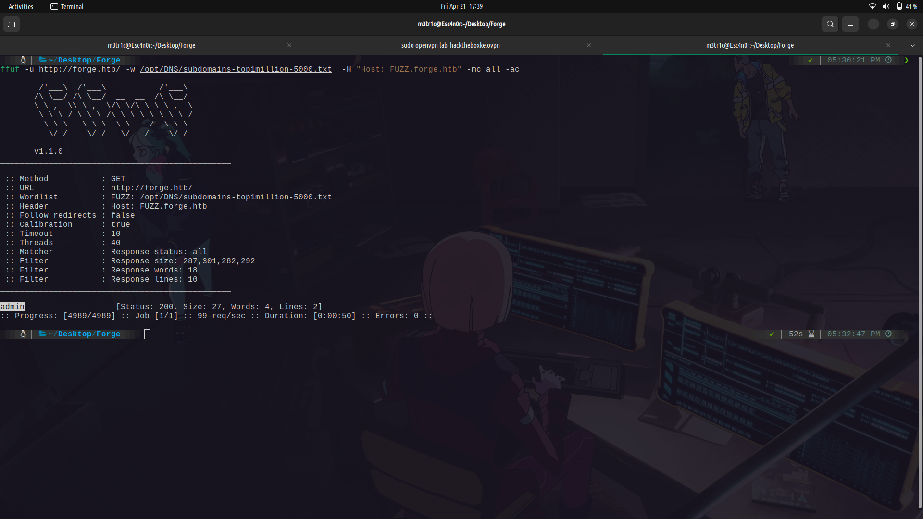Screen dimensions: 923x519
Task: Click the folder icon before ~/Desktop/Forge
Action: [42, 60]
